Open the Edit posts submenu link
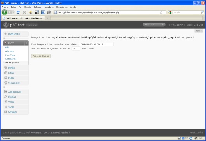This screenshot has height=141, width=206. 7,48
